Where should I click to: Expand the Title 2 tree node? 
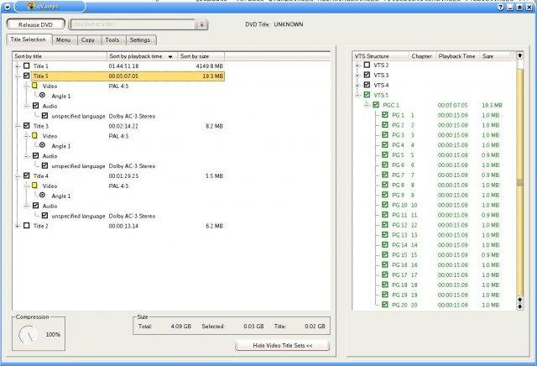[x=17, y=226]
